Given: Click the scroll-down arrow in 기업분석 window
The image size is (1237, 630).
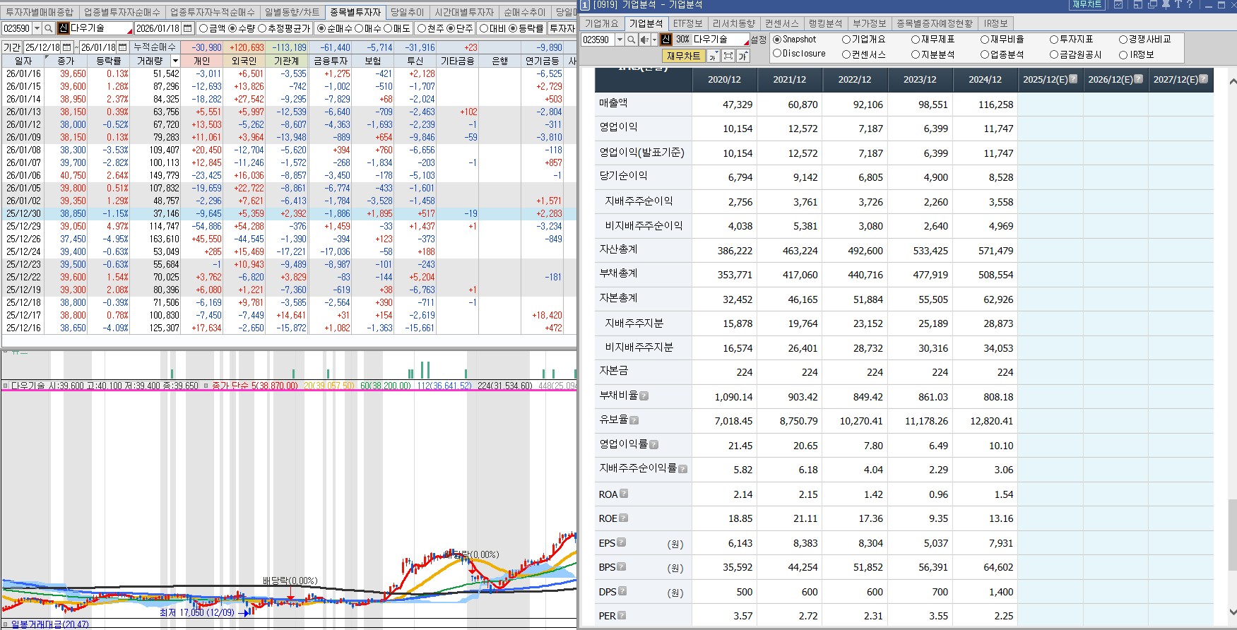Looking at the screenshot, I should [1233, 612].
